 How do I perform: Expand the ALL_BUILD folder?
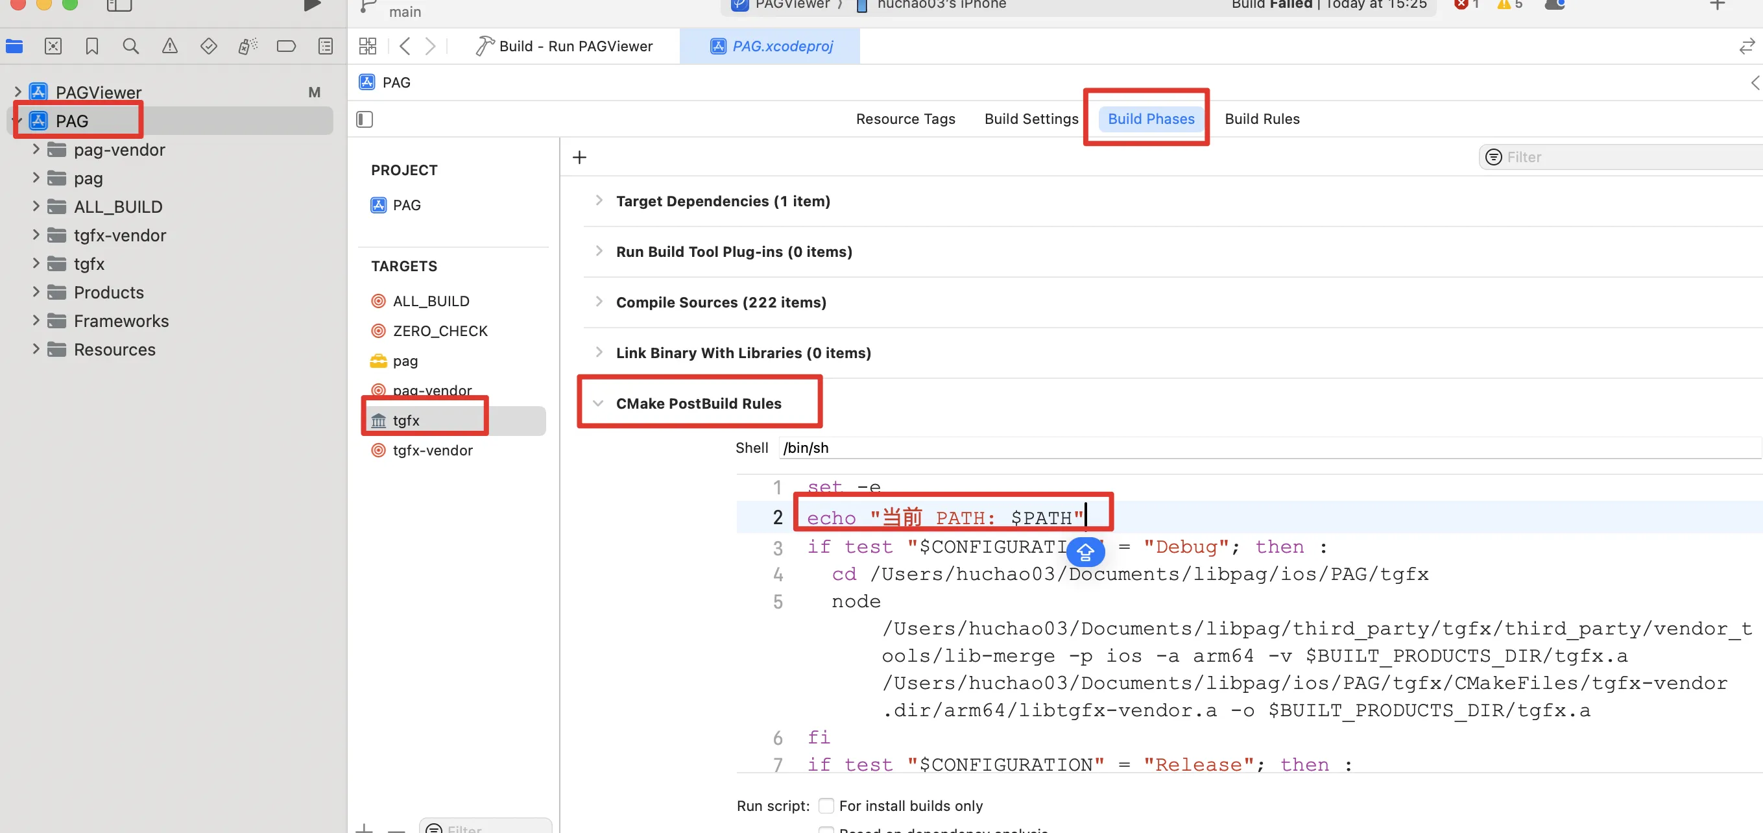[36, 206]
